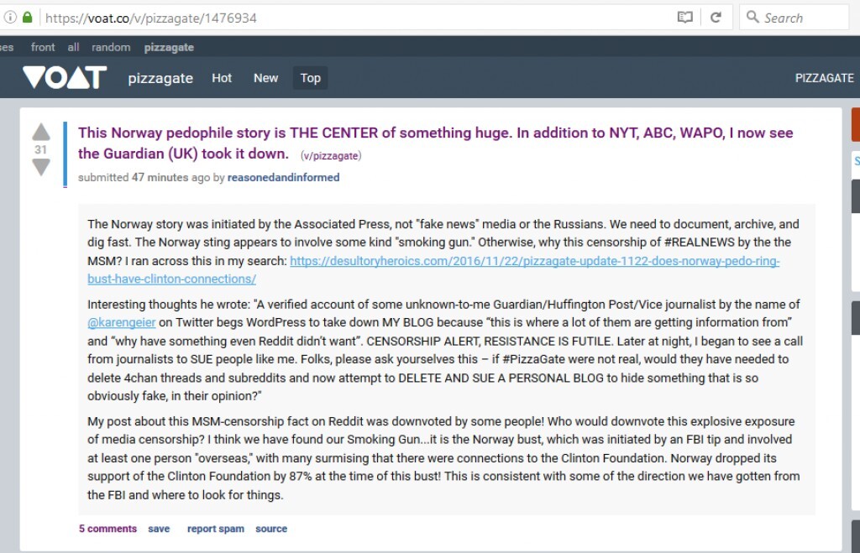Click 'report spam' under the post
Image resolution: width=860 pixels, height=553 pixels.
coord(216,529)
